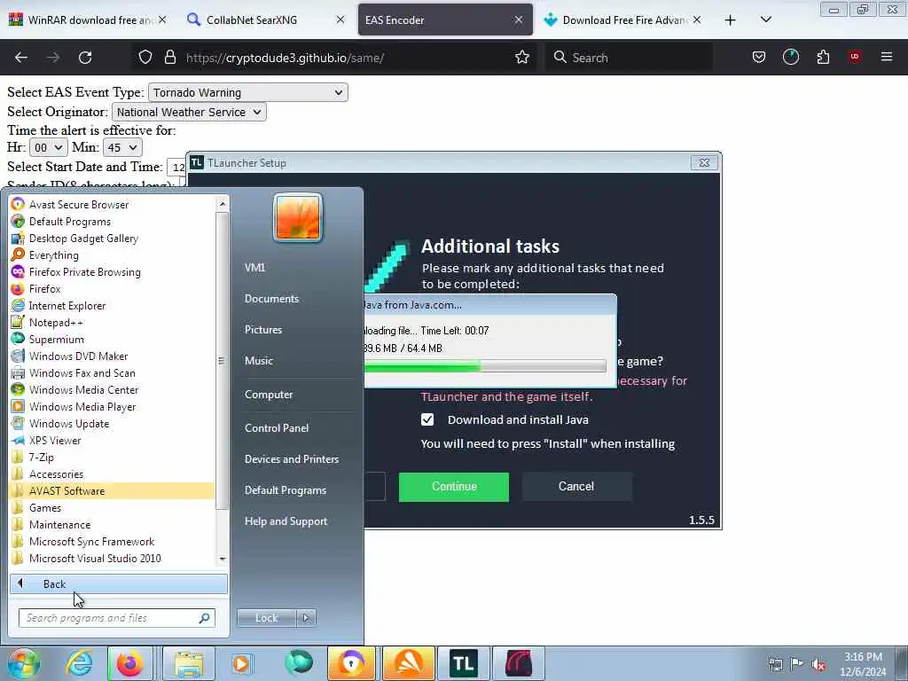Screen dimensions: 908x681
Task: Open Computer from Start menu
Action: pyautogui.click(x=268, y=395)
